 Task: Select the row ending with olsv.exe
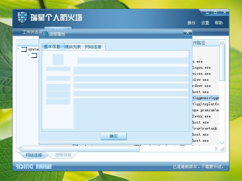click(x=206, y=80)
